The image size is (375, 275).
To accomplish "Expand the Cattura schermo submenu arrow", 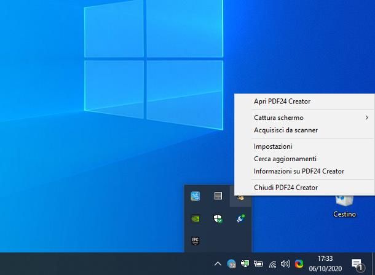I will click(x=367, y=118).
